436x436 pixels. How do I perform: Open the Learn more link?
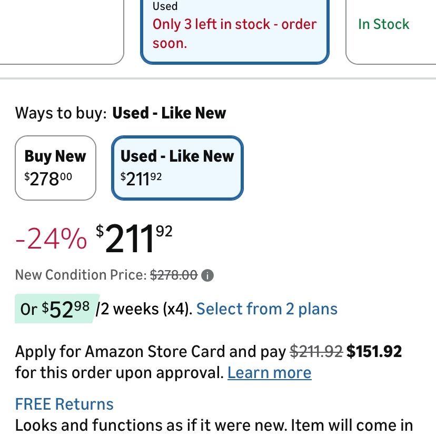click(x=270, y=373)
